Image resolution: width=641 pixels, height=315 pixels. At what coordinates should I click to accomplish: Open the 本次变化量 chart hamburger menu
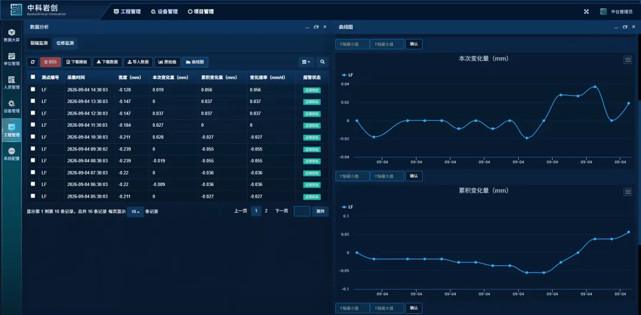(x=628, y=60)
